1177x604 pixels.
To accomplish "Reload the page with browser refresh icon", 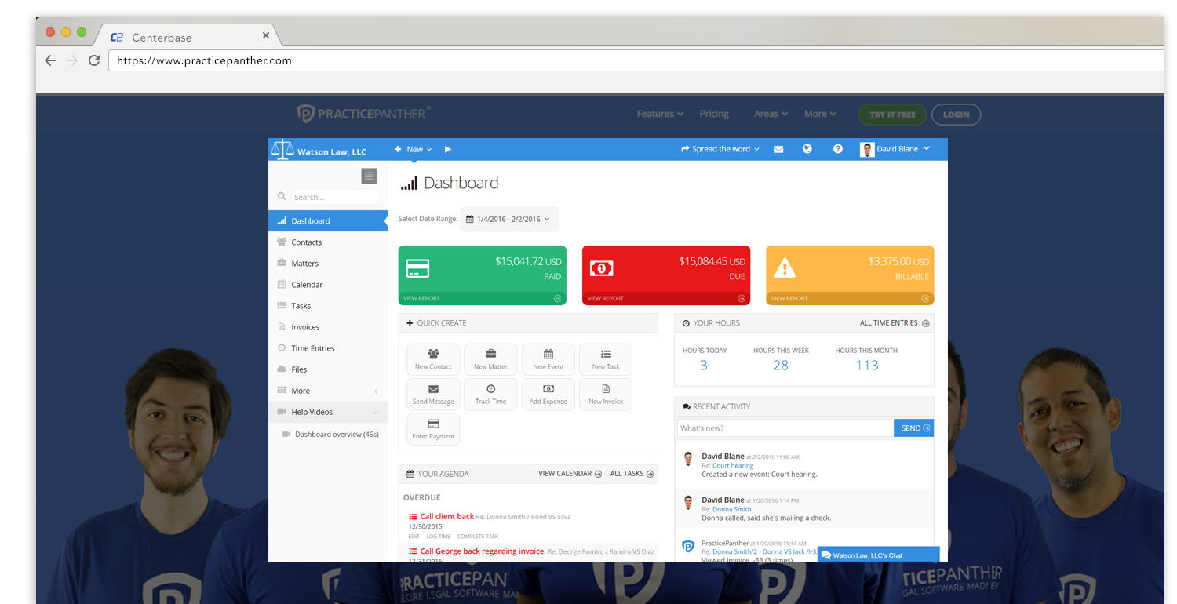I will pyautogui.click(x=94, y=60).
